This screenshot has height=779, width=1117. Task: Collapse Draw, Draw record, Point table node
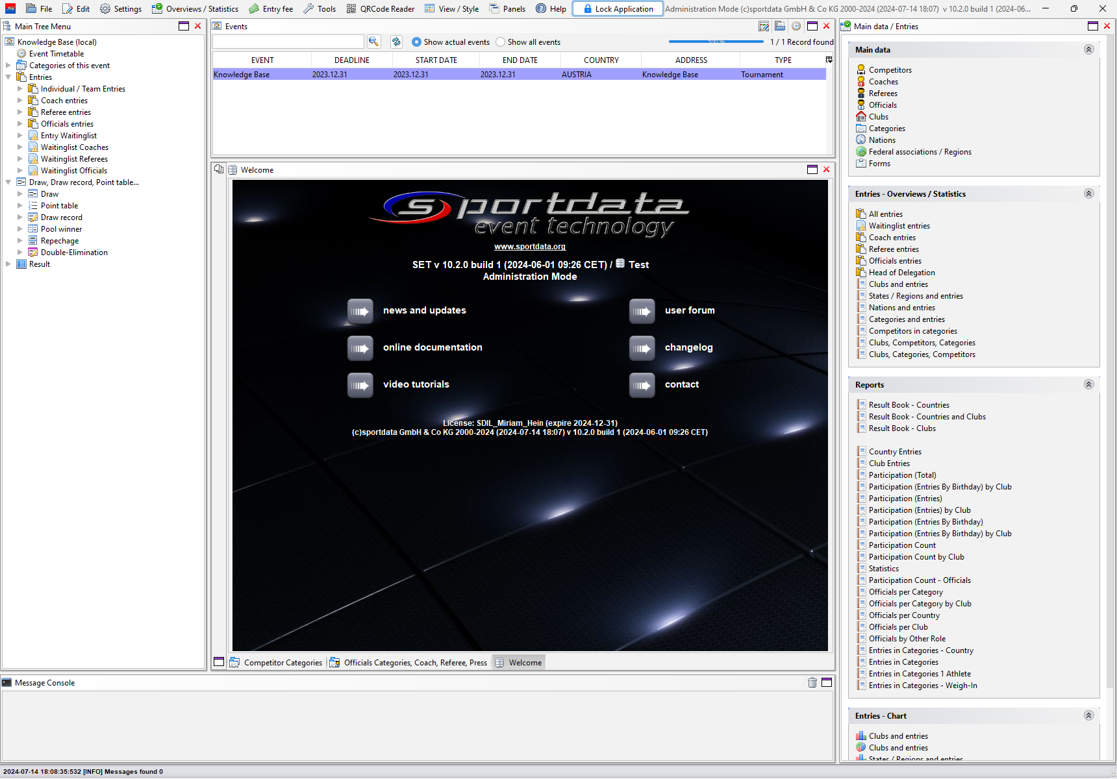pyautogui.click(x=8, y=182)
